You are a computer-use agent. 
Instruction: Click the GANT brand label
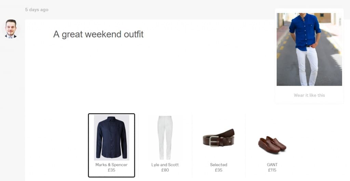coord(272,165)
